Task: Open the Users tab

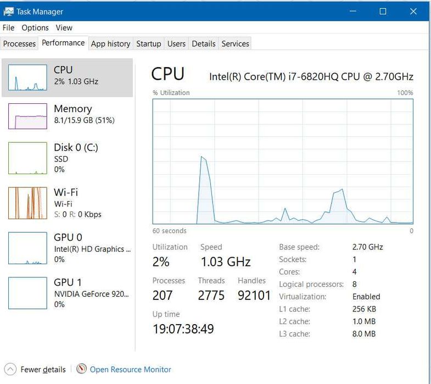Action: [x=176, y=44]
